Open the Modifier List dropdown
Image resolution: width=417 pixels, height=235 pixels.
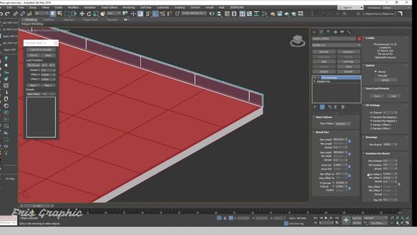coord(336,45)
